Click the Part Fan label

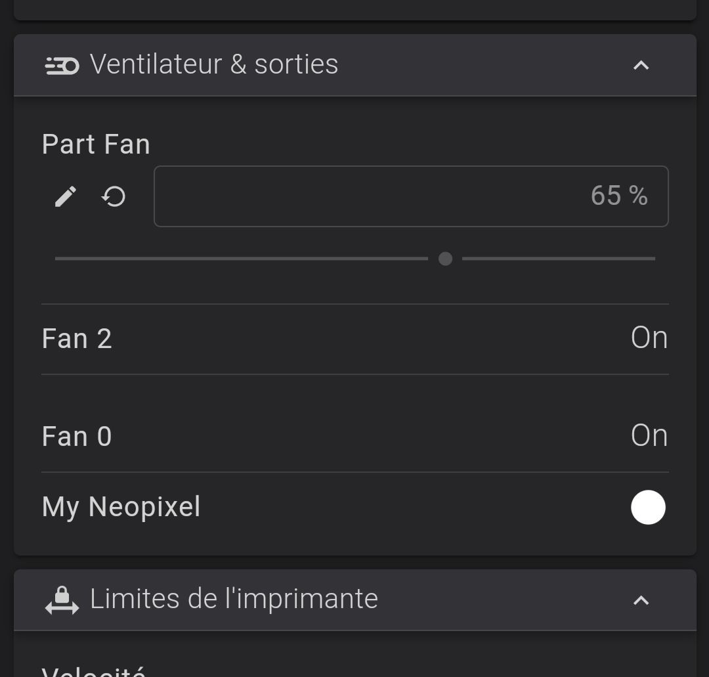tap(96, 144)
